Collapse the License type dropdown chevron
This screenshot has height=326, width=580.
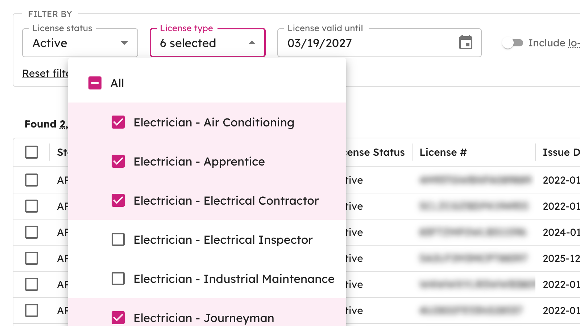click(252, 42)
